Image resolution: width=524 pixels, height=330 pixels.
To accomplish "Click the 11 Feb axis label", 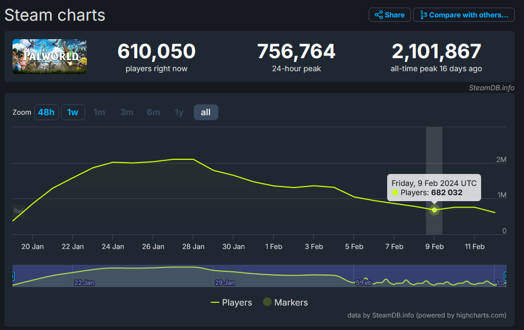I will (x=475, y=247).
